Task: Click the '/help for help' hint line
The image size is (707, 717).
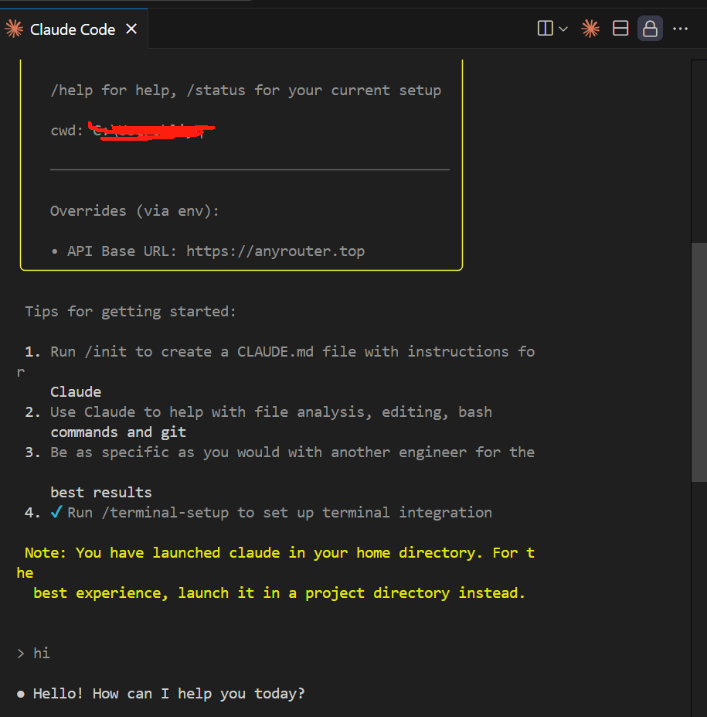Action: pos(246,90)
